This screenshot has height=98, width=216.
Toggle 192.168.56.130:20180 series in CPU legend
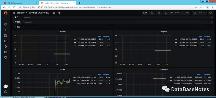point(86,77)
